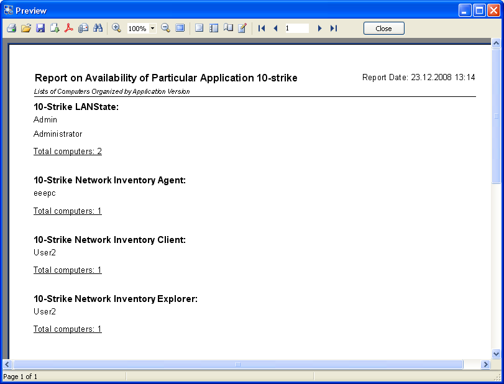
Task: Click the vertical scrollbar thumb
Action: click(x=496, y=116)
